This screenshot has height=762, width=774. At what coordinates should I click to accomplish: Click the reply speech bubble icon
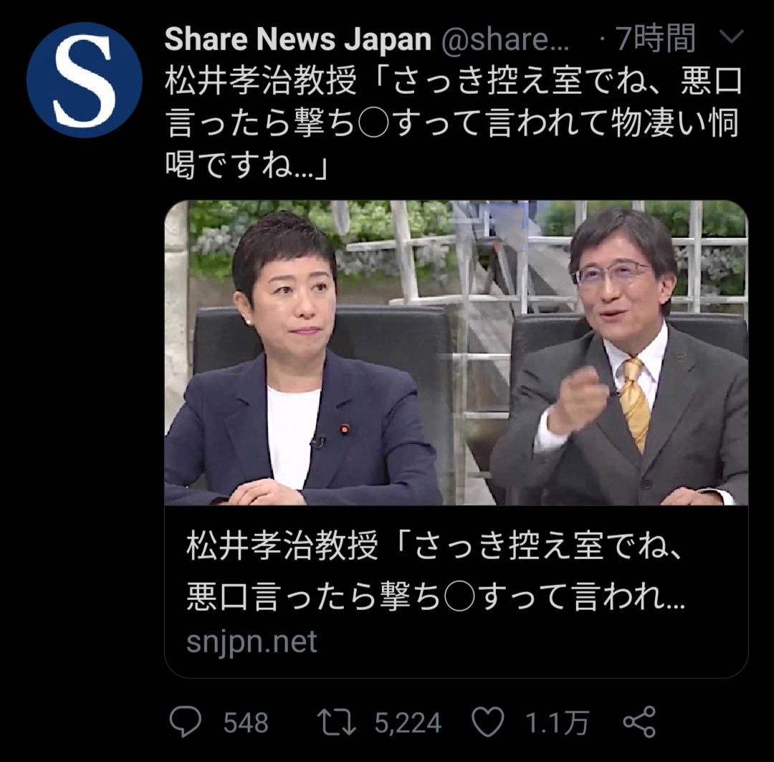pos(185,722)
